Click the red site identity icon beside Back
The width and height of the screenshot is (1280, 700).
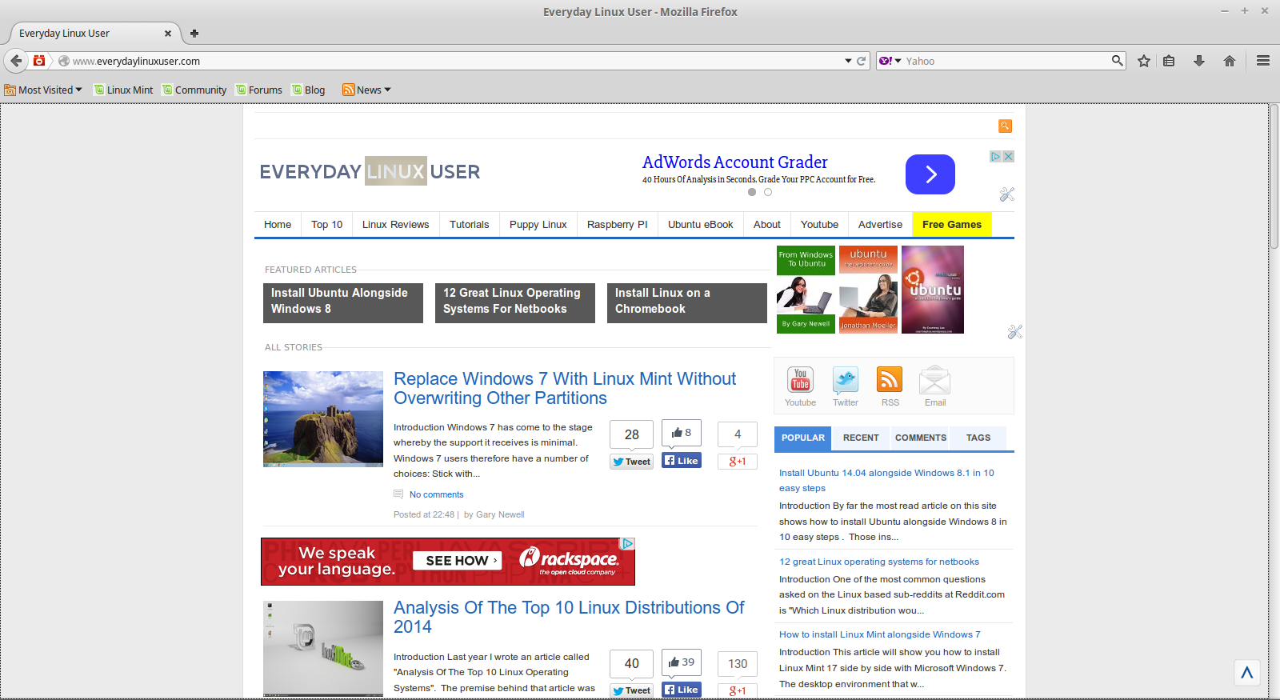pyautogui.click(x=39, y=61)
